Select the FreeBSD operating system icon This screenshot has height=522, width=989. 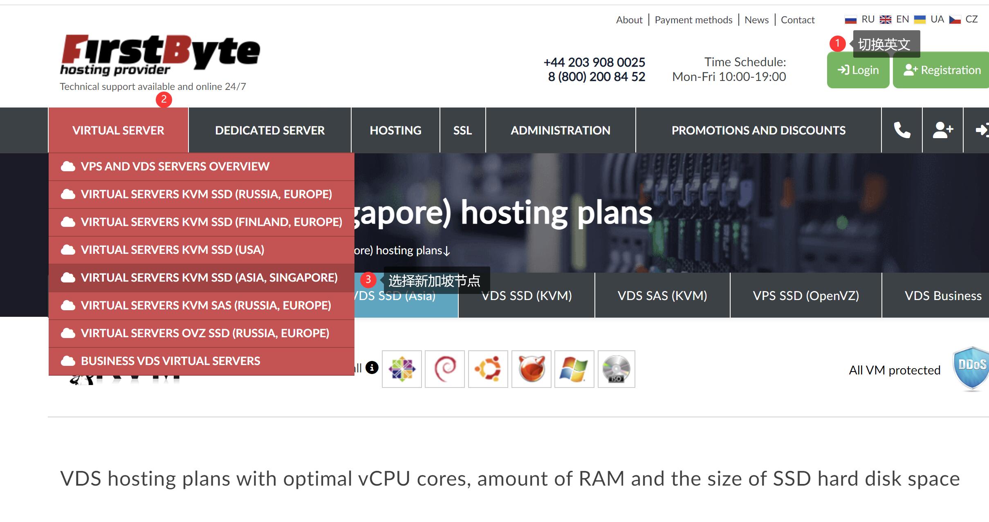pyautogui.click(x=532, y=369)
